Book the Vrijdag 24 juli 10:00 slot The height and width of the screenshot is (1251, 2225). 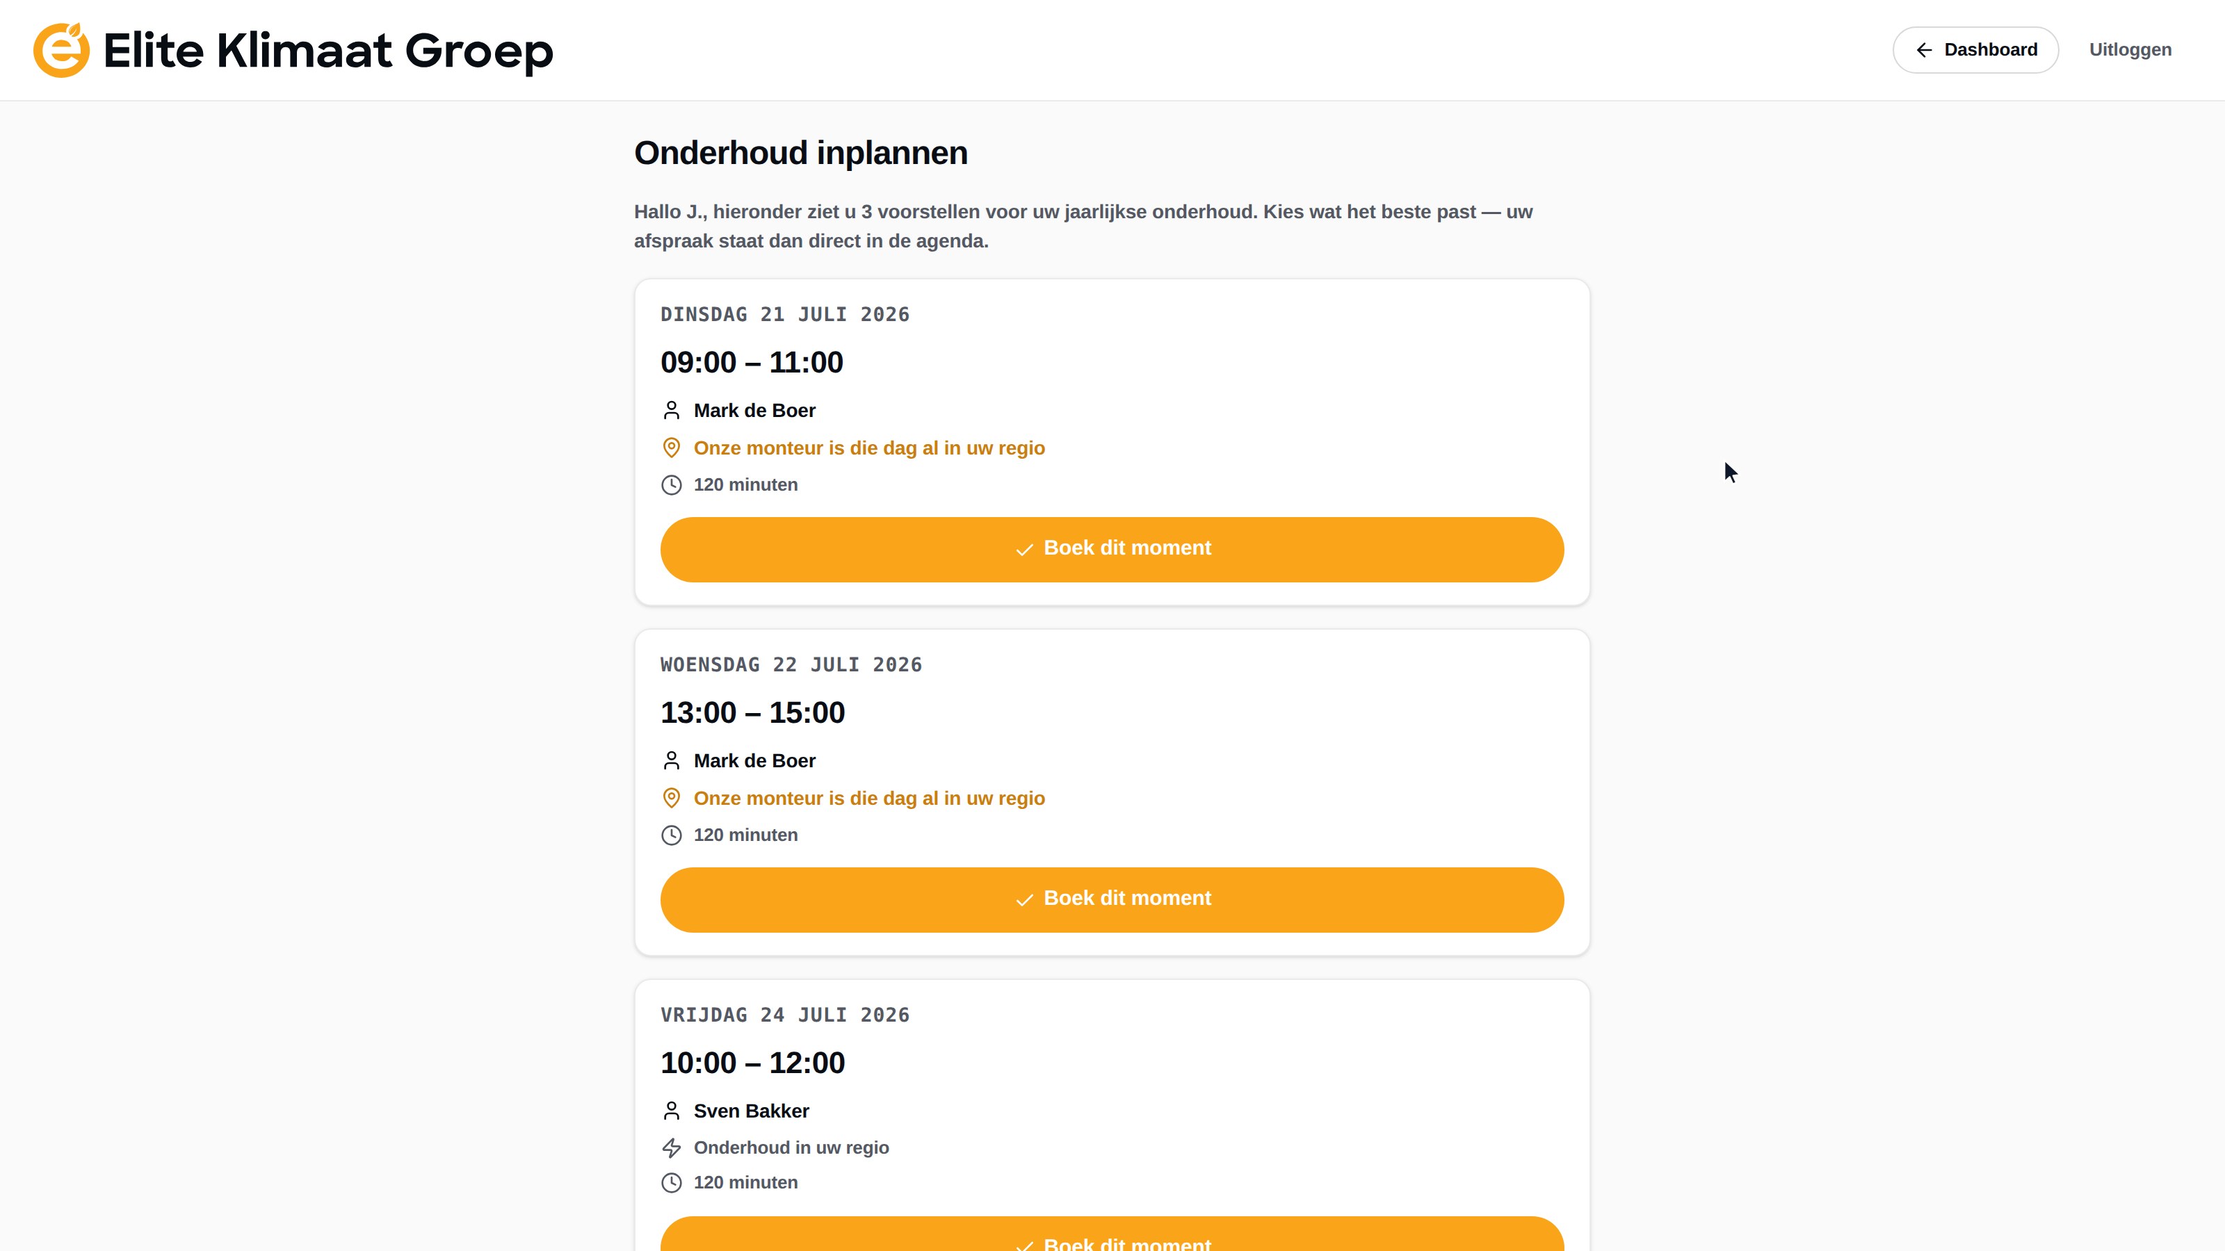[x=1112, y=1234]
